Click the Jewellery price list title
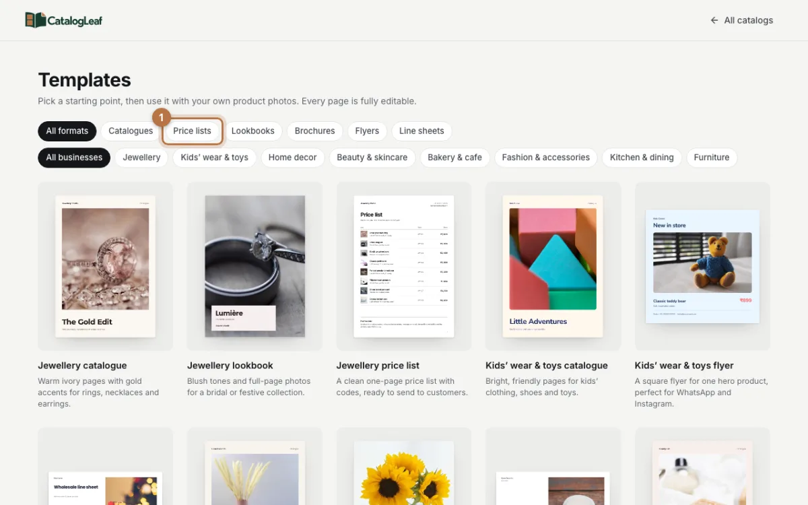Image resolution: width=808 pixels, height=505 pixels. click(378, 366)
